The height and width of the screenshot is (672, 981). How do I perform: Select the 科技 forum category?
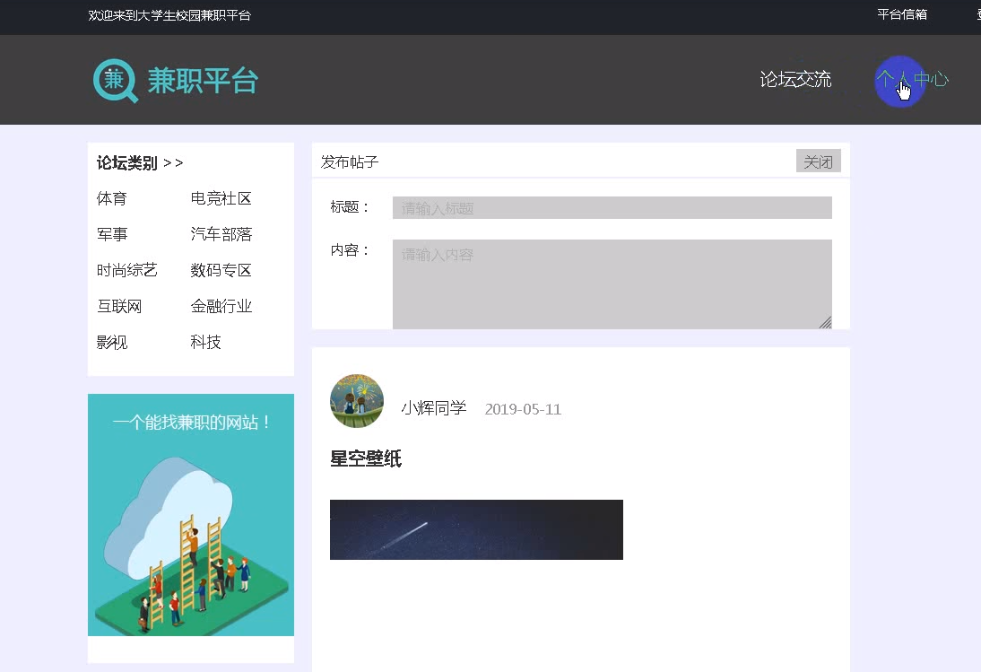[x=206, y=342]
